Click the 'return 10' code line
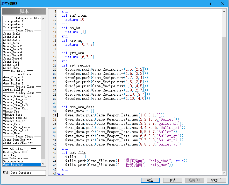229x185 pixels. (75, 20)
